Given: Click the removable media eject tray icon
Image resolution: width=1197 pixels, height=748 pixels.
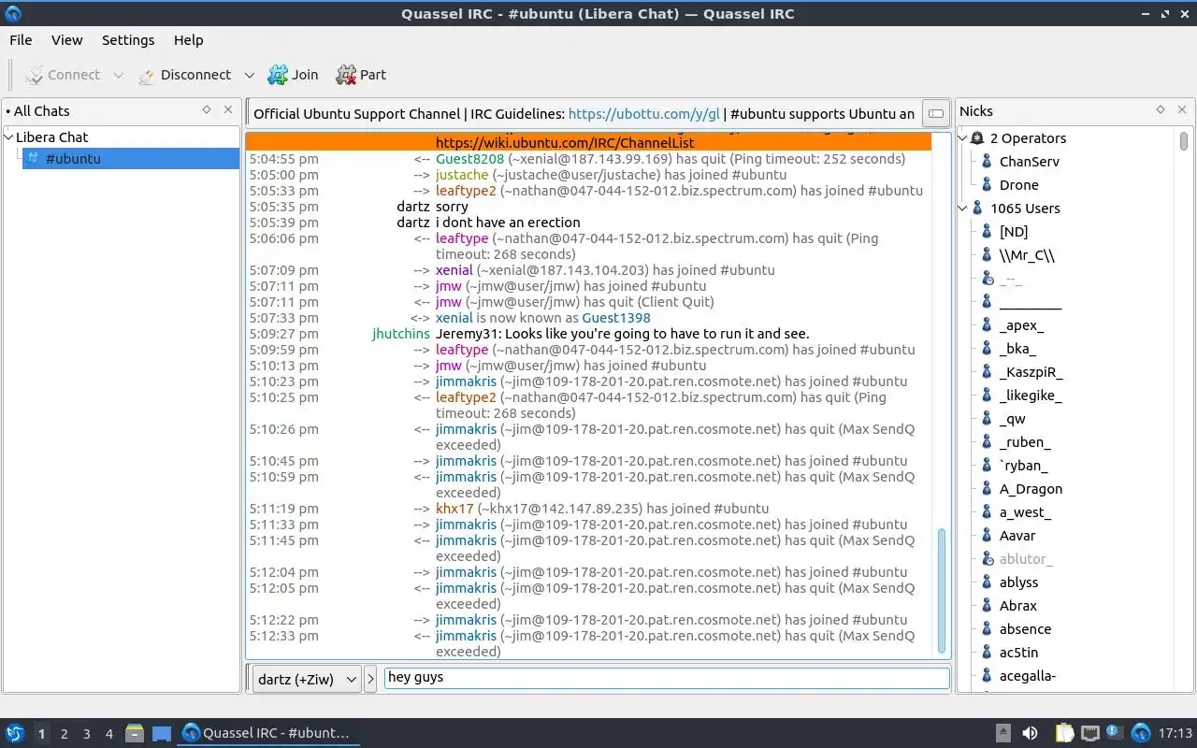Looking at the screenshot, I should click(1003, 733).
